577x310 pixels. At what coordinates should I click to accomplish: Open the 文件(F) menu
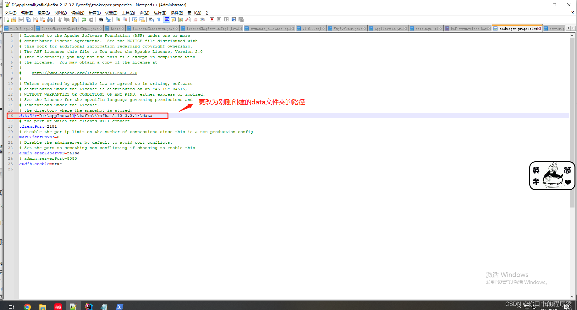pyautogui.click(x=10, y=13)
